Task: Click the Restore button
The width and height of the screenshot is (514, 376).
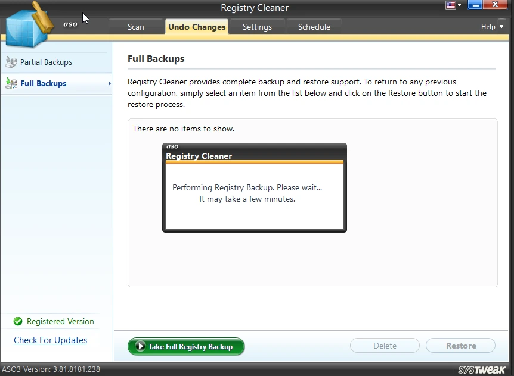Action: pyautogui.click(x=461, y=346)
